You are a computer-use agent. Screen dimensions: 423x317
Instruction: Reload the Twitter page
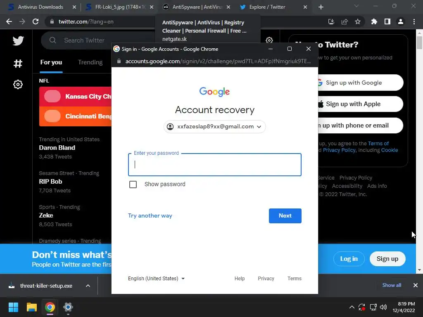click(36, 21)
